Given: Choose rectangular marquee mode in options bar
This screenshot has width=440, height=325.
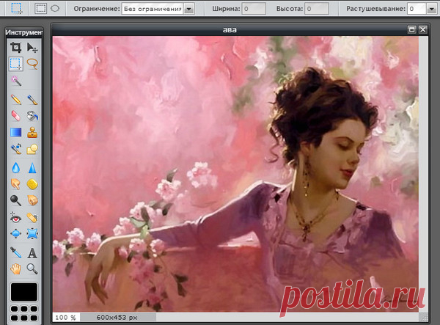Looking at the screenshot, I should pos(40,8).
